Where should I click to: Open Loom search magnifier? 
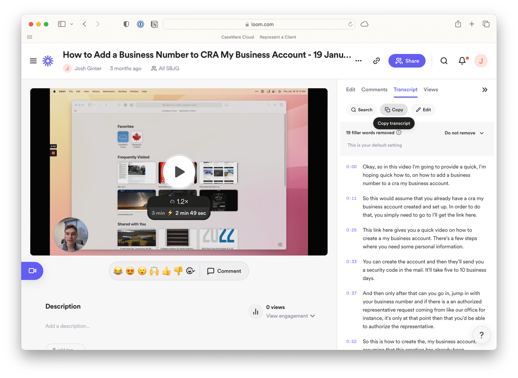coord(444,61)
